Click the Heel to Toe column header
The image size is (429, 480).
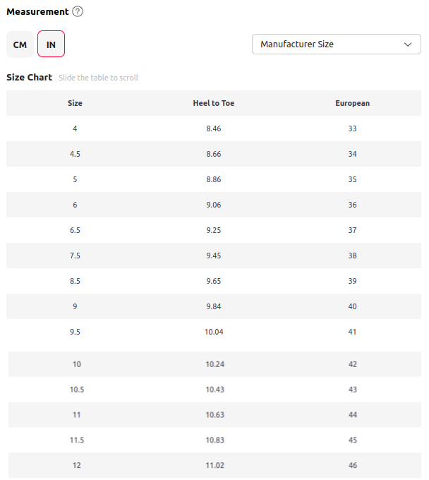tap(214, 103)
